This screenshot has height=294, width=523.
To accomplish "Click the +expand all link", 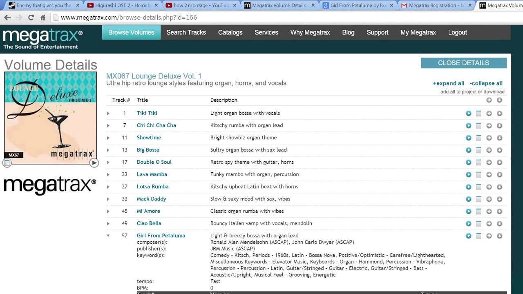I will click(449, 83).
